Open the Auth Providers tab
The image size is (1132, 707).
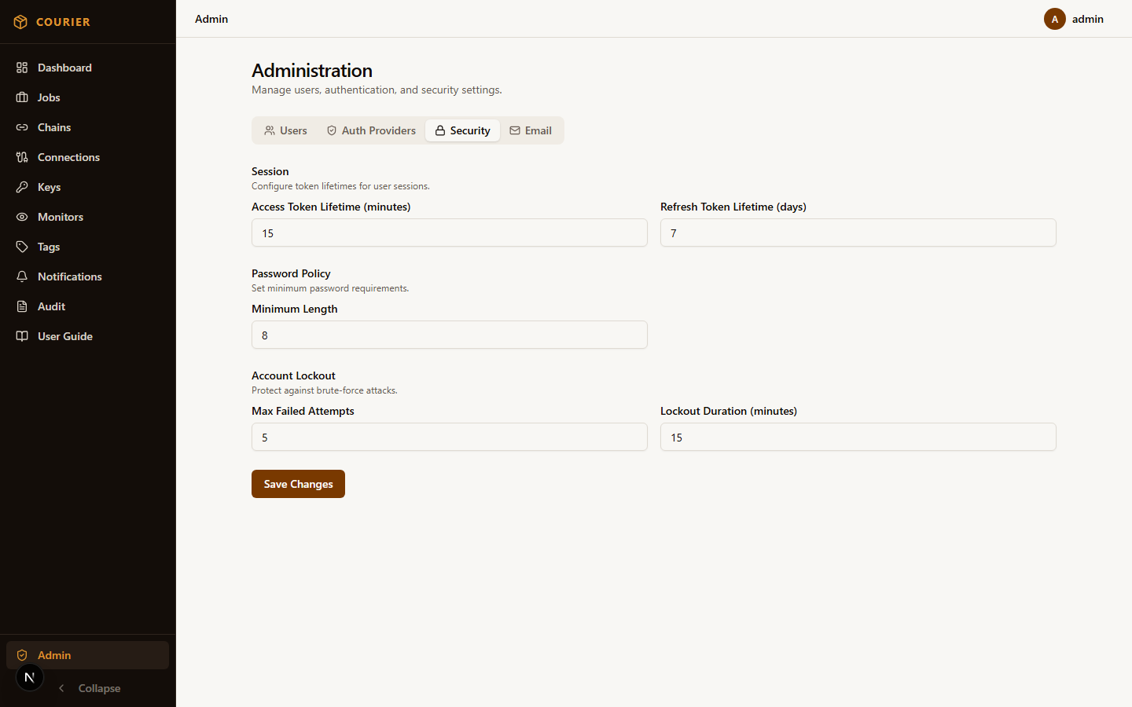pyautogui.click(x=370, y=130)
